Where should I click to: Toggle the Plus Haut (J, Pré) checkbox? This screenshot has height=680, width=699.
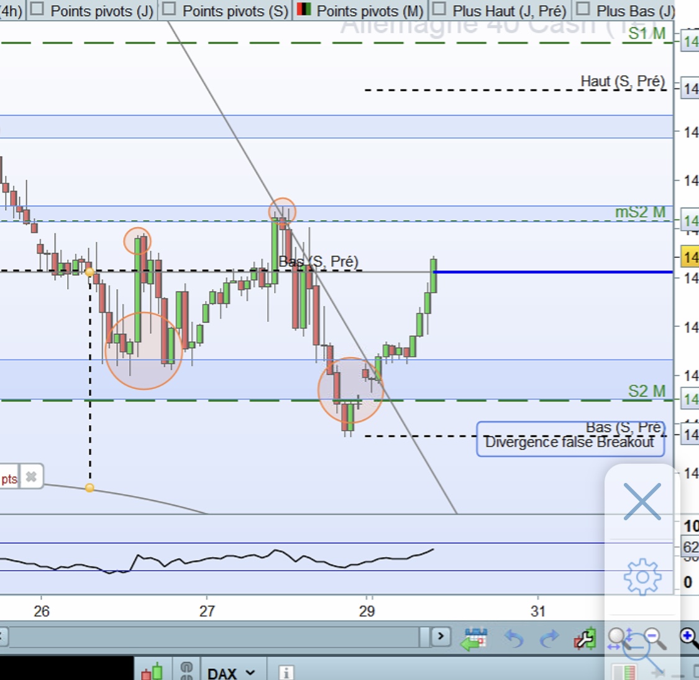coord(439,9)
